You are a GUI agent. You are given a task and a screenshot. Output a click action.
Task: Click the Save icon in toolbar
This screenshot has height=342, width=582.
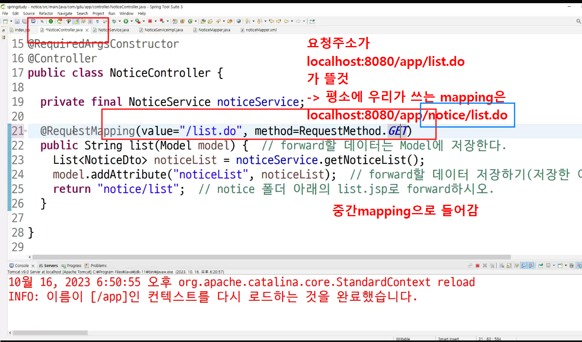coord(17,21)
